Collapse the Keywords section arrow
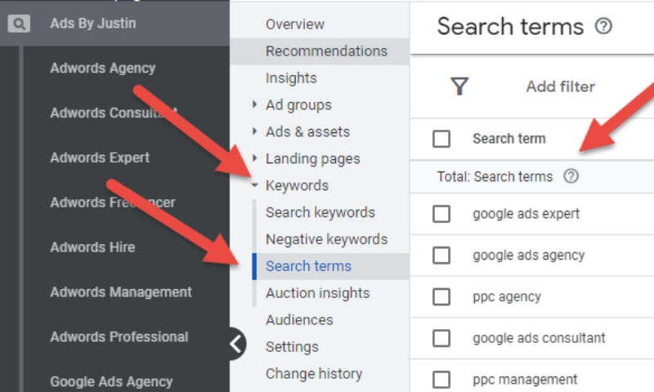Screen dimensions: 654x392 tap(255, 186)
